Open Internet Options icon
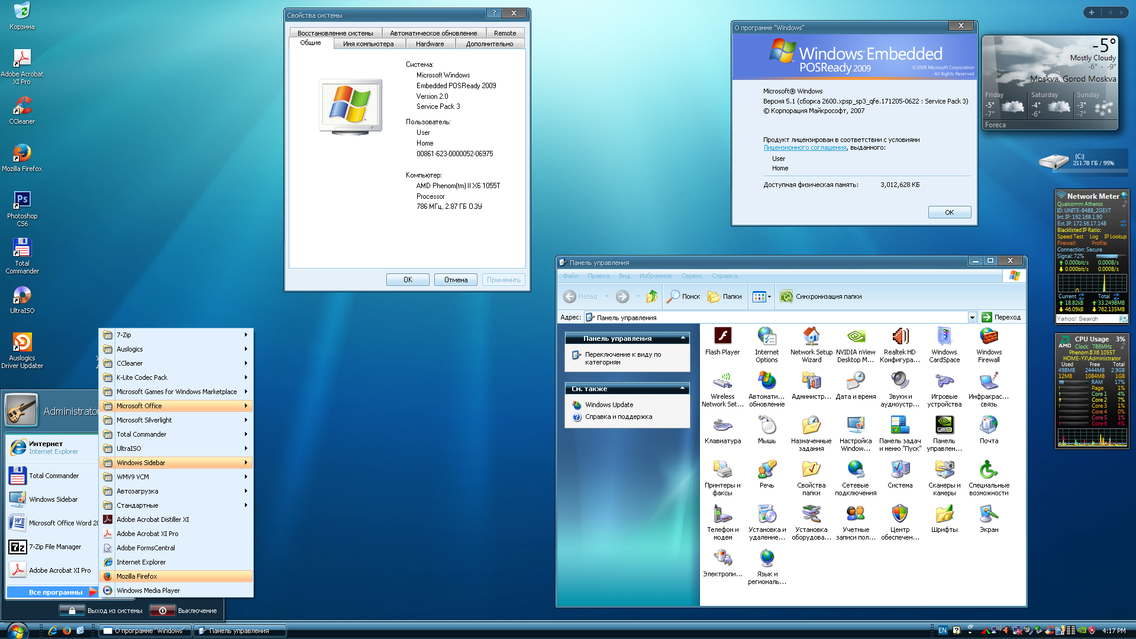Image resolution: width=1136 pixels, height=639 pixels. [767, 346]
